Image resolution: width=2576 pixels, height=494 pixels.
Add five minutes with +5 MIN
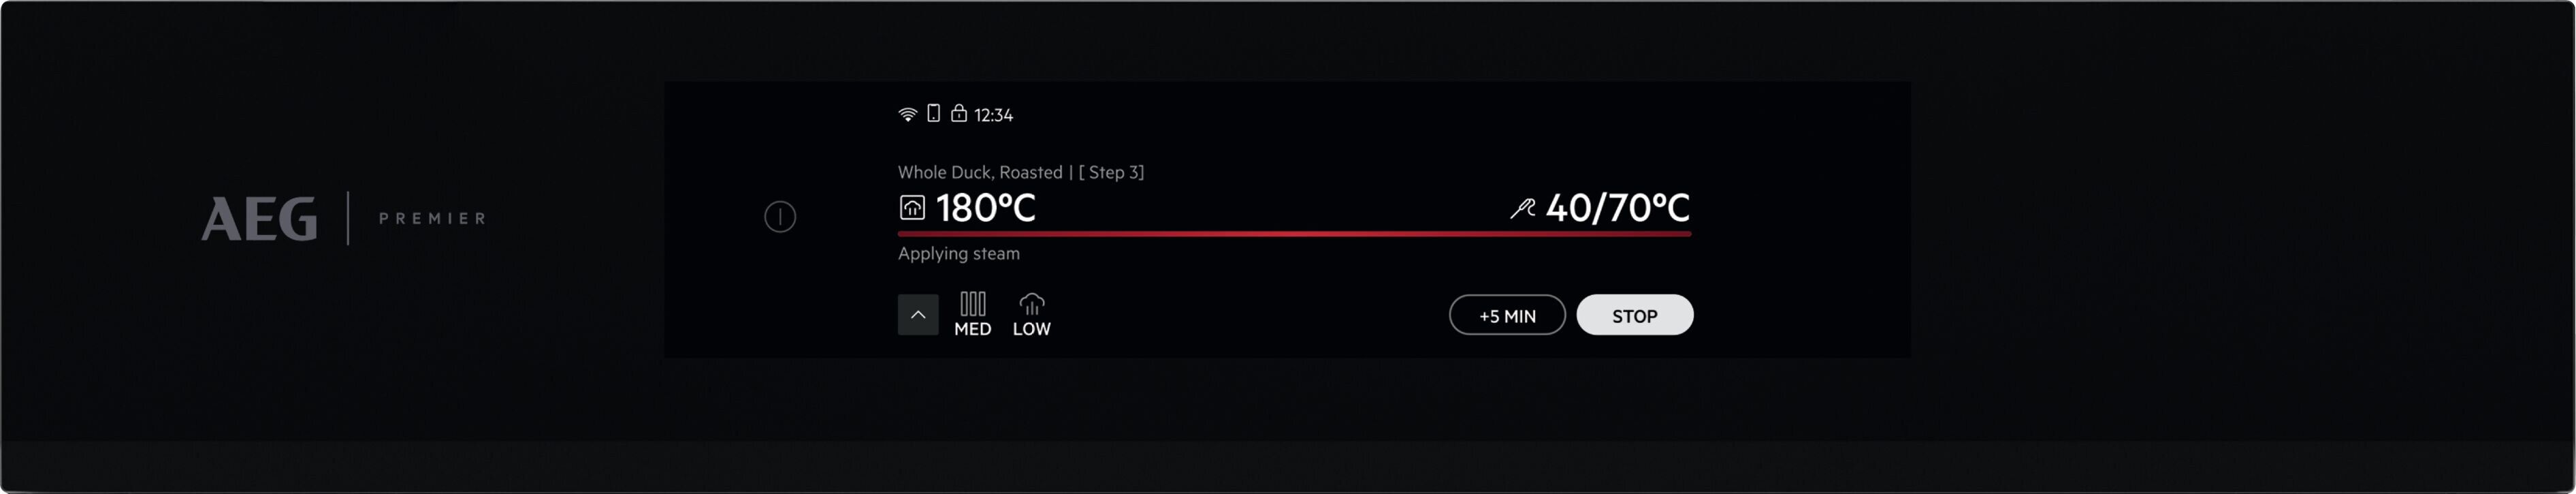pyautogui.click(x=1506, y=316)
